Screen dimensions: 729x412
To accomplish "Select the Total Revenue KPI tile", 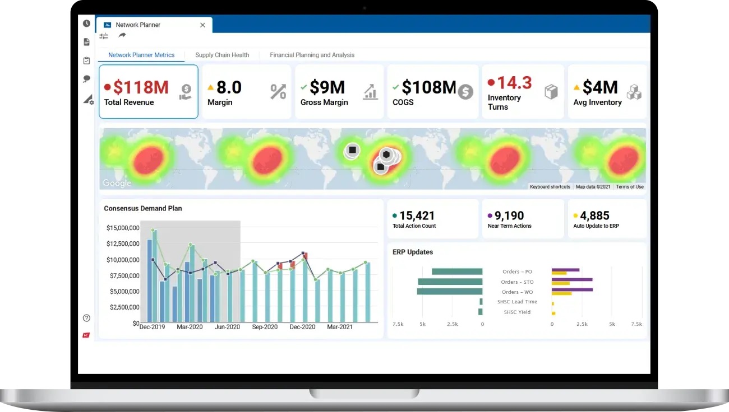I will (148, 91).
